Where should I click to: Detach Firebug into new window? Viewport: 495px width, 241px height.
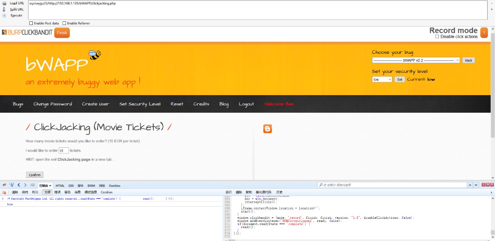[x=488, y=184]
